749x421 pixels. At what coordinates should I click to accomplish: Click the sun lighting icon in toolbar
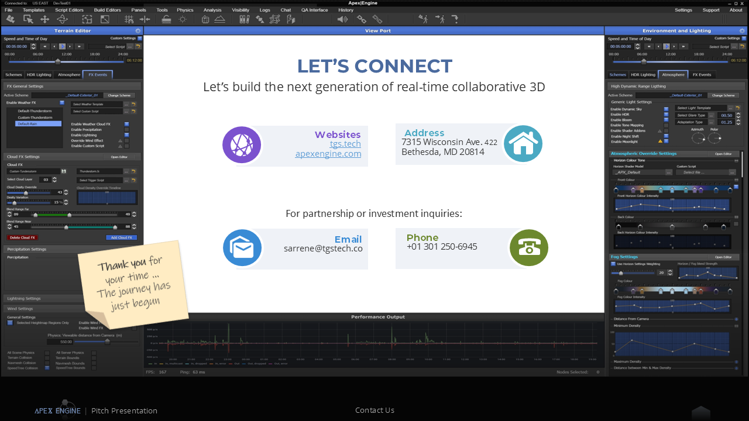tap(183, 19)
